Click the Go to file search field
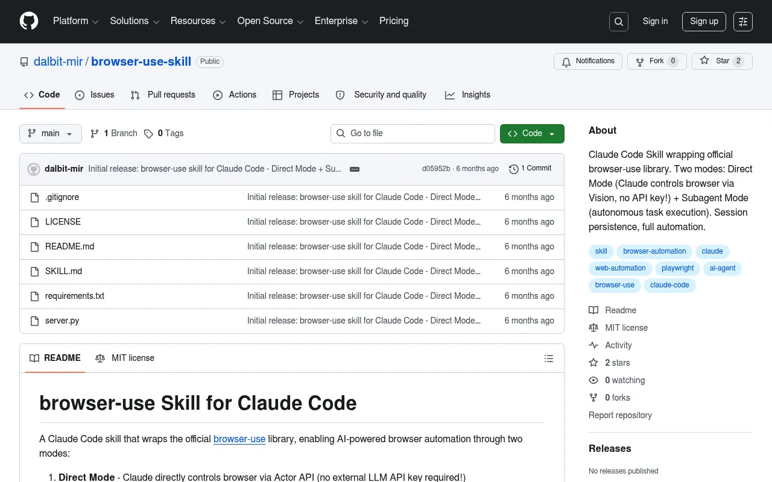Image resolution: width=772 pixels, height=482 pixels. point(413,134)
